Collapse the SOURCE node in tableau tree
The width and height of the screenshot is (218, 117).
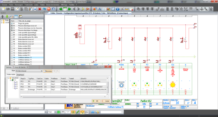[9, 78]
